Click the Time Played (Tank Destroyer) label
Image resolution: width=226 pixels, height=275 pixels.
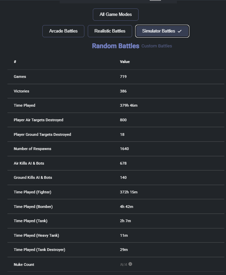pos(39,250)
